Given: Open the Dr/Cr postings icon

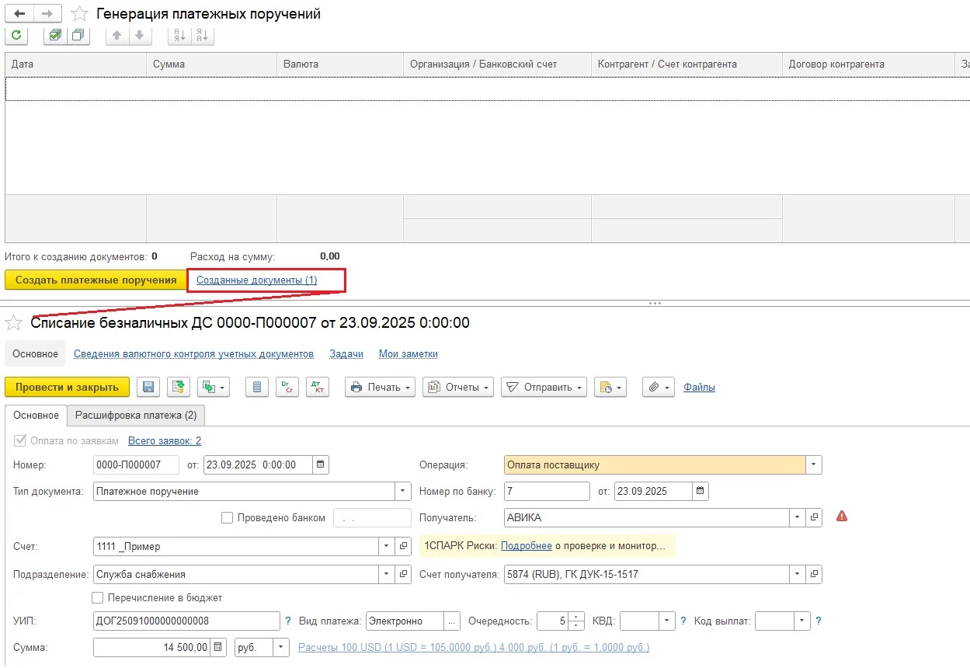Looking at the screenshot, I should coord(287,387).
